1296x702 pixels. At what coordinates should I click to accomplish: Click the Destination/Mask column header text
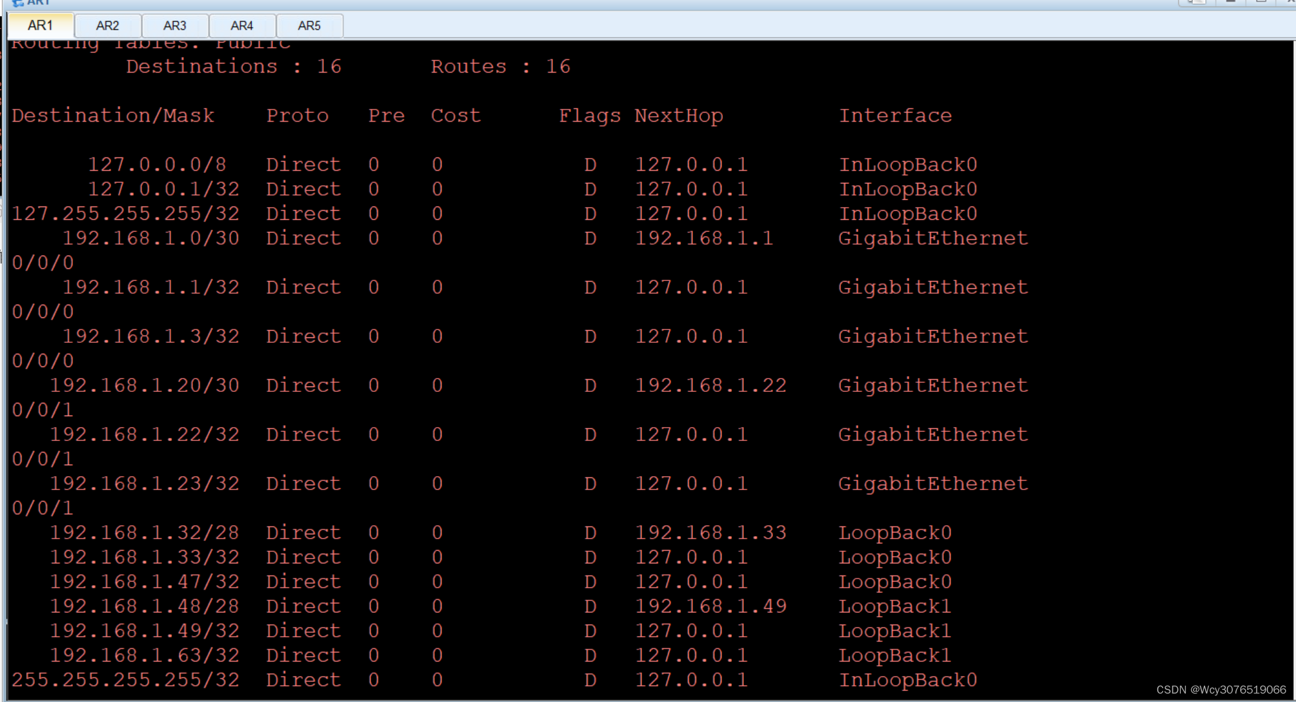[x=113, y=116]
